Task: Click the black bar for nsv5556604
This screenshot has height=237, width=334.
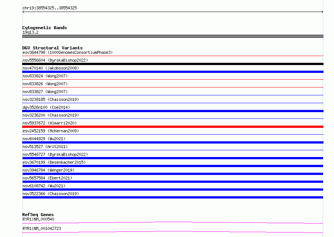Action: 173,64
